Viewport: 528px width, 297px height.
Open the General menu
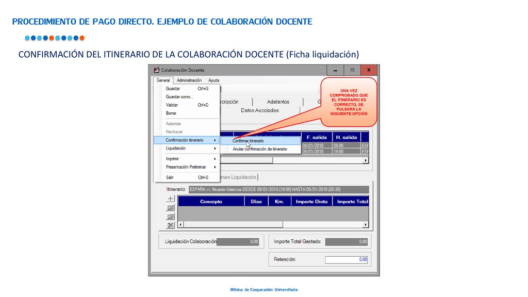163,80
